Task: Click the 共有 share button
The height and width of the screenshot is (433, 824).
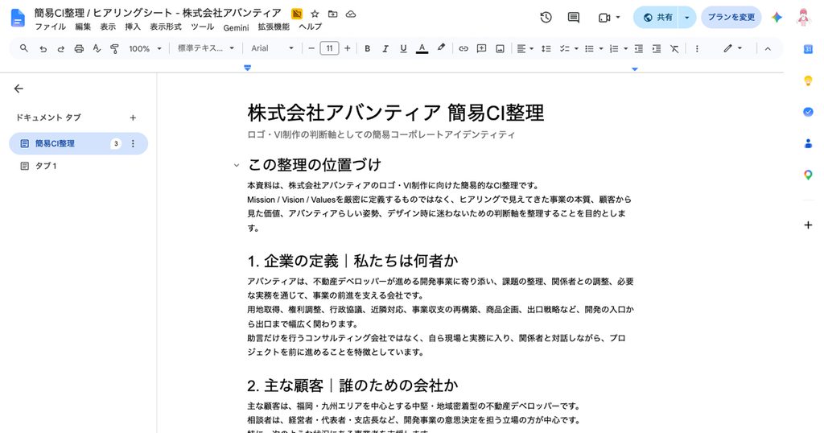Action: tap(657, 18)
